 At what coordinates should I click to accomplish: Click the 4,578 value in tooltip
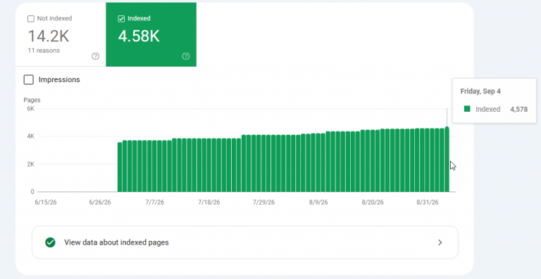tap(519, 110)
